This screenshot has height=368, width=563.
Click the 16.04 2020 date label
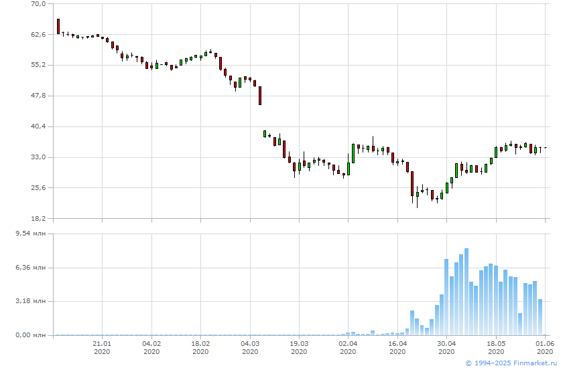point(397,347)
